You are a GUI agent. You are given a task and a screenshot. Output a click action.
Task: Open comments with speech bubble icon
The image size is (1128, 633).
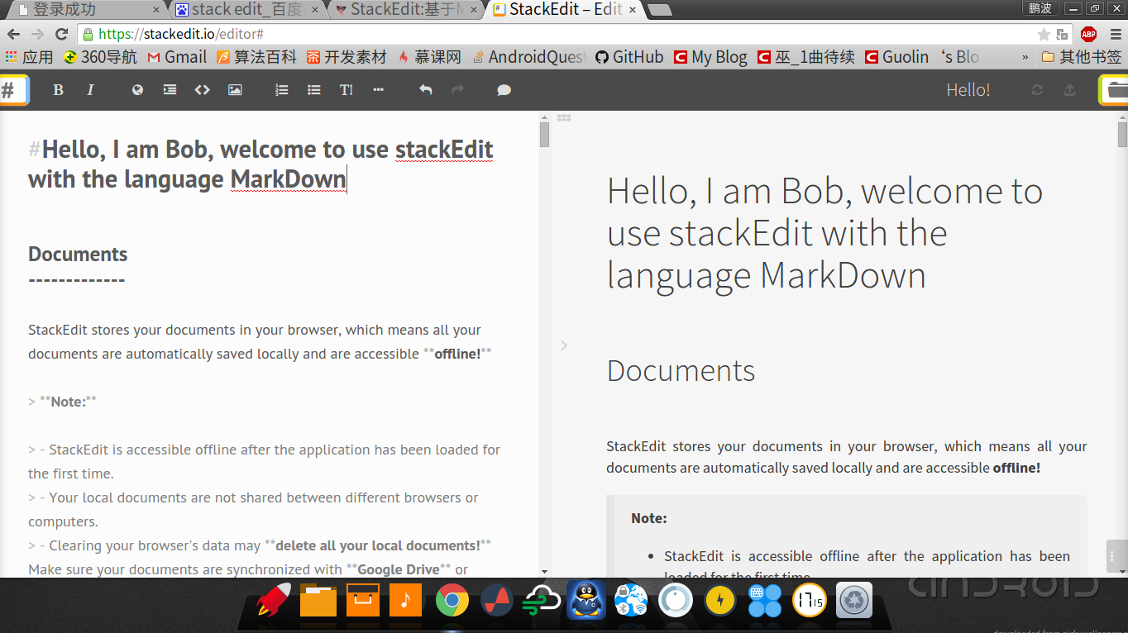[x=504, y=90]
